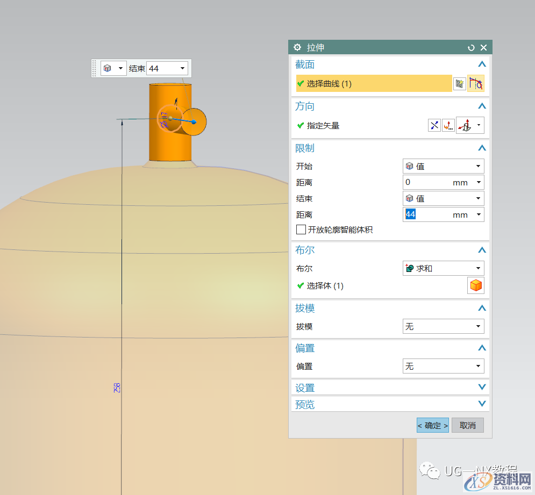Click the gear icon in Extrude dialog title
The width and height of the screenshot is (535, 495).
[x=297, y=47]
